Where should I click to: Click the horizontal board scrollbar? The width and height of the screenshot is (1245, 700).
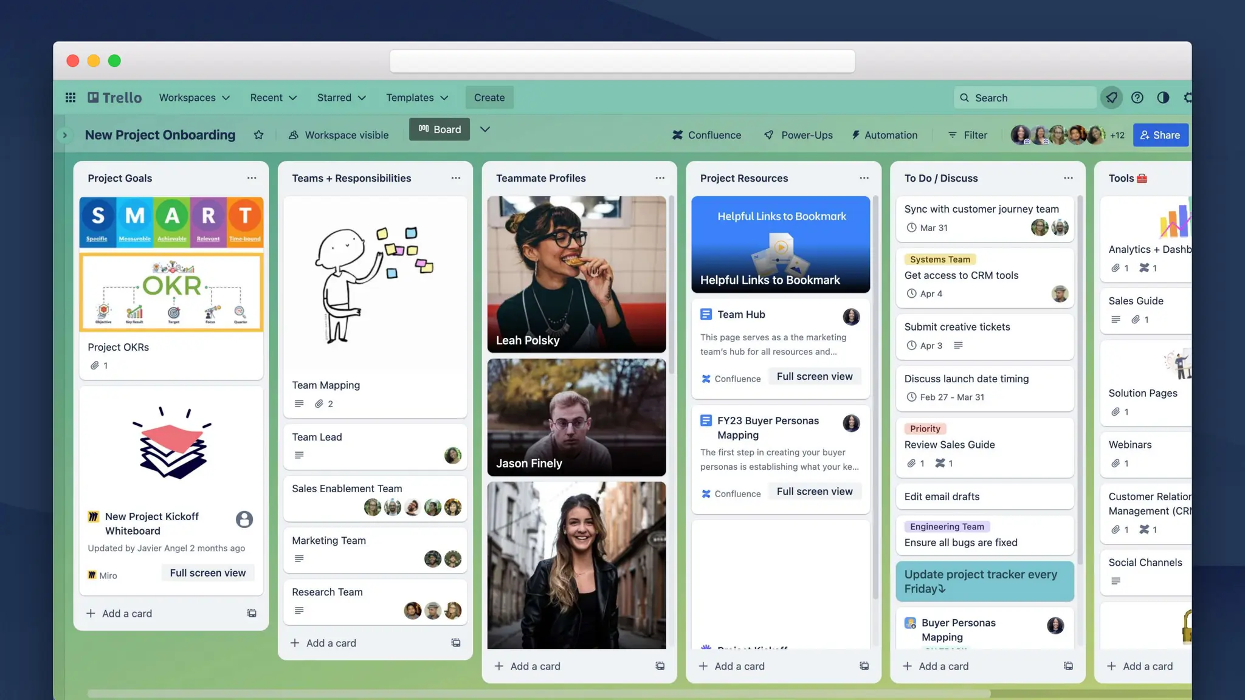pos(539,693)
